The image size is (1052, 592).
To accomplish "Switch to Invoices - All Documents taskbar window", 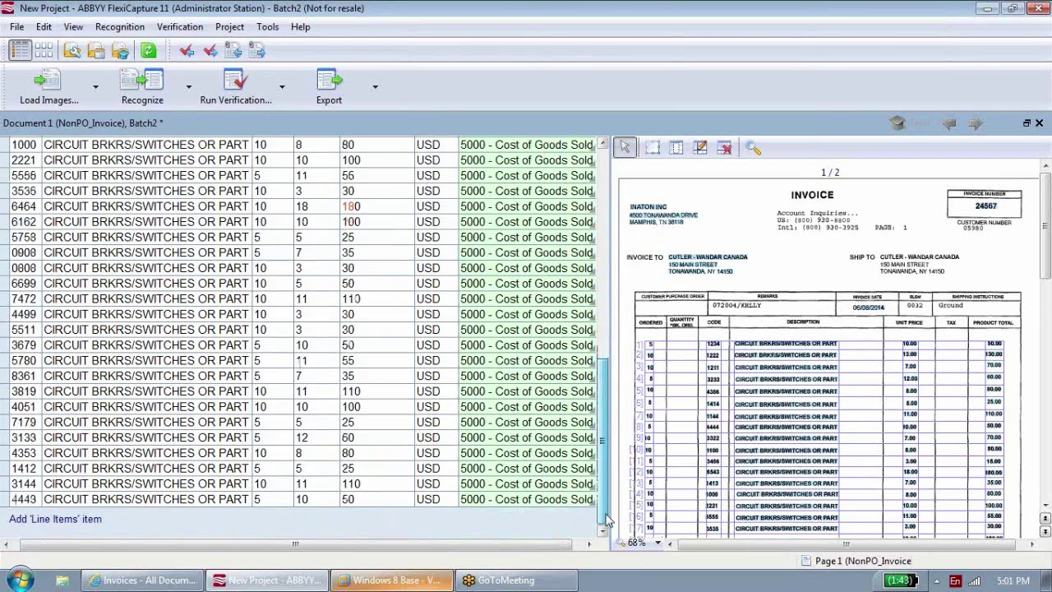I will [x=143, y=580].
